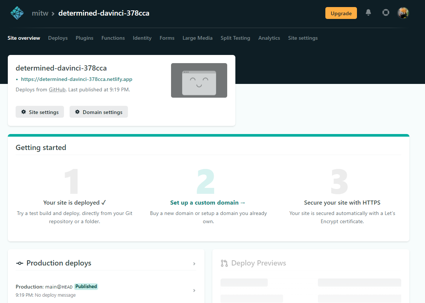
Task: Expand Production deploys with its chevron
Action: coord(194,264)
